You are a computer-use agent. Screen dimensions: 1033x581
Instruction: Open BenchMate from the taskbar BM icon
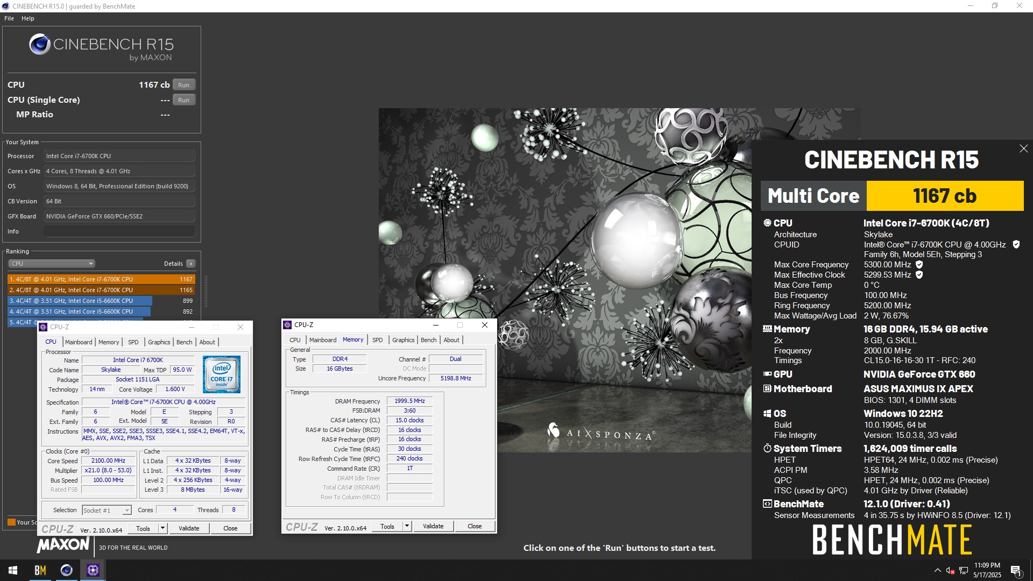[x=40, y=570]
